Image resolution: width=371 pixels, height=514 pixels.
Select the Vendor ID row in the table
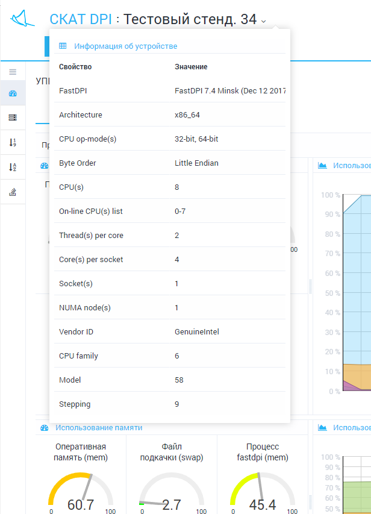point(169,332)
